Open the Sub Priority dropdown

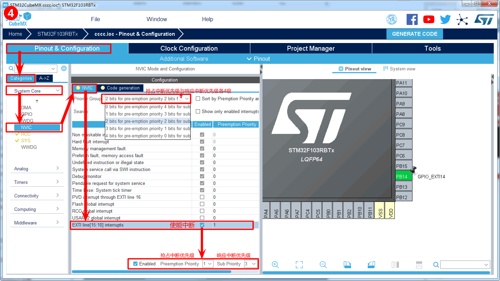coord(251,264)
